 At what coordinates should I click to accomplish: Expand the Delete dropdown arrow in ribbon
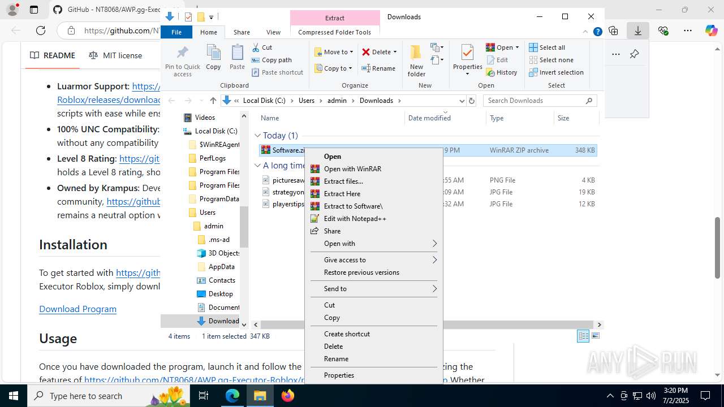(395, 52)
